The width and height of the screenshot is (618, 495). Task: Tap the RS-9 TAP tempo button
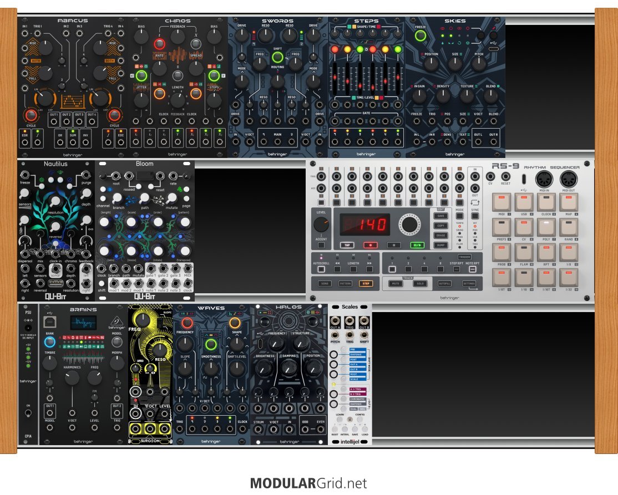(347, 245)
